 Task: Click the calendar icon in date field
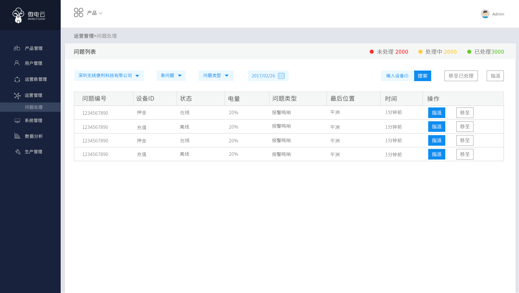(281, 76)
